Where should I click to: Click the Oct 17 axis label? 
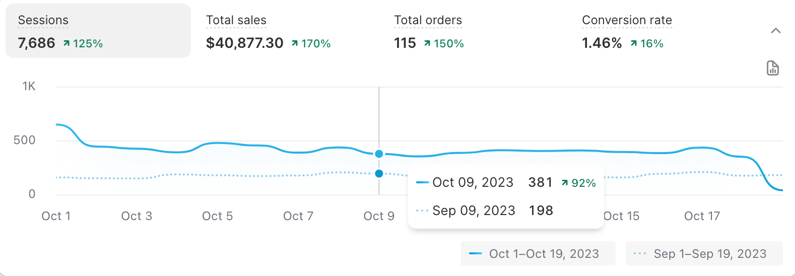pyautogui.click(x=702, y=216)
